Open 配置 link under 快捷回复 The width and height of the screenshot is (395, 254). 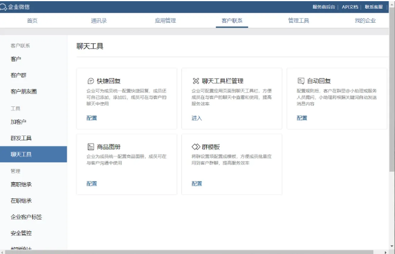click(91, 118)
